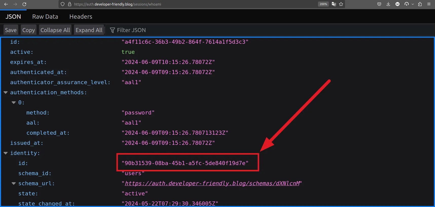Switch to the Headers tab
This screenshot has height=207, width=435.
81,17
